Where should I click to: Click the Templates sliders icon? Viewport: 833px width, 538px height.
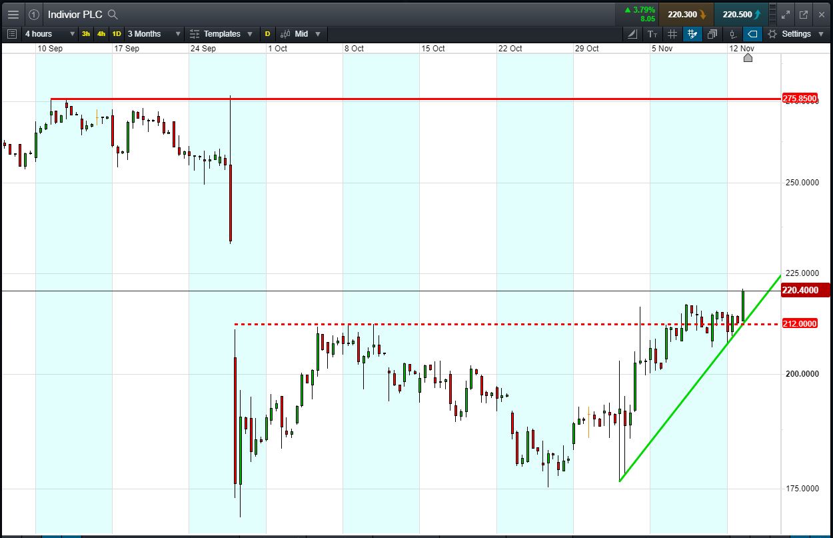(x=195, y=33)
